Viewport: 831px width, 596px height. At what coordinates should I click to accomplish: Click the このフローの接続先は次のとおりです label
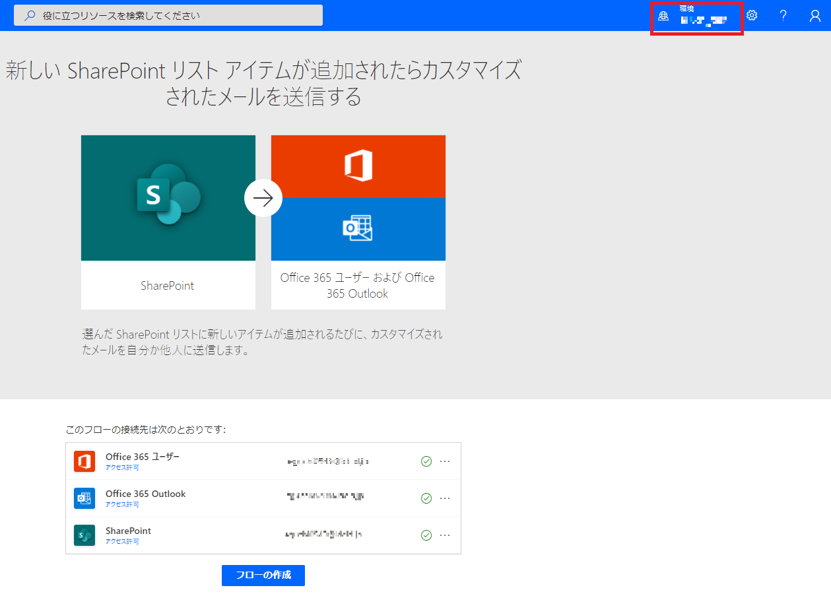tap(146, 430)
